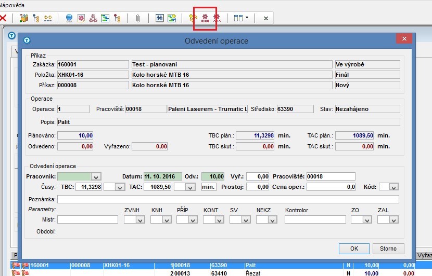Click the Položka field XHK01-16

pos(93,75)
